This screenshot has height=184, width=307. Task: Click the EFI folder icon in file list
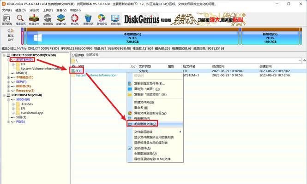click(73, 71)
